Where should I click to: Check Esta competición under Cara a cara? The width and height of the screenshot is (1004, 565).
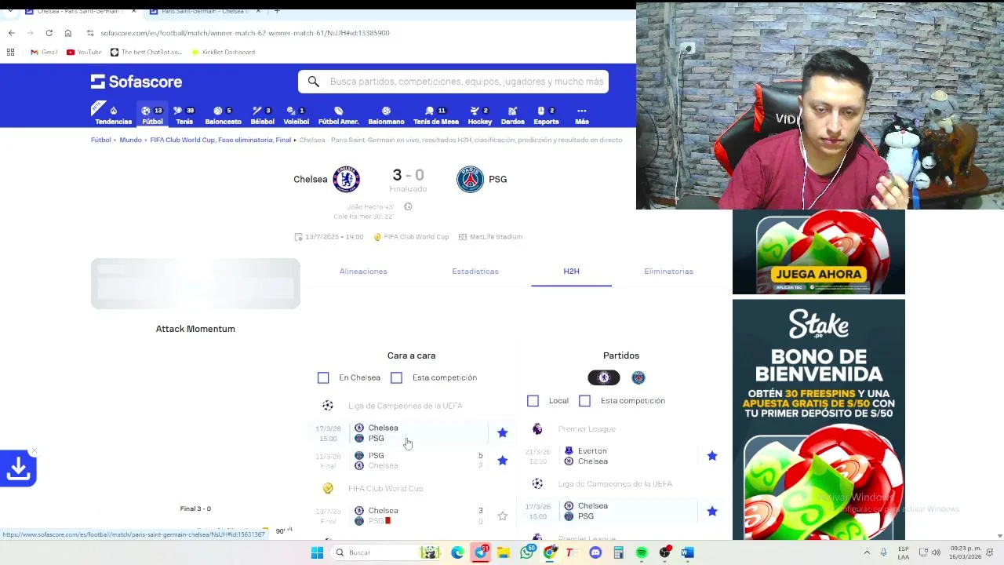pos(396,377)
